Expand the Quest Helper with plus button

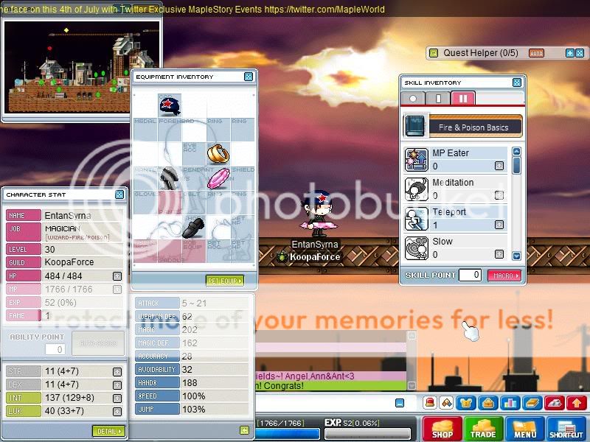coord(569,53)
